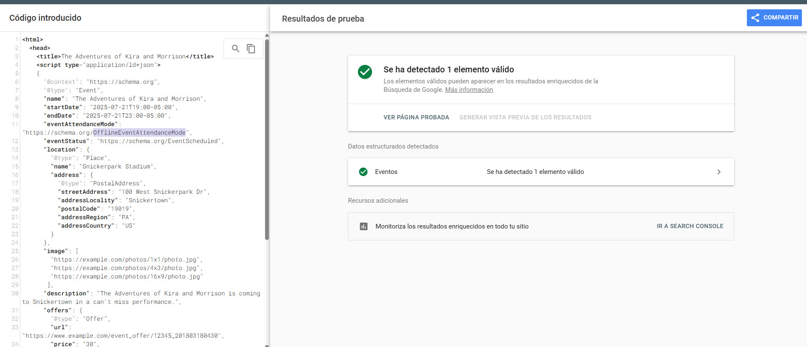Go to Search Console via 'IR A SEARCH CONSOLE'
Image resolution: width=807 pixels, height=347 pixels.
coord(690,226)
